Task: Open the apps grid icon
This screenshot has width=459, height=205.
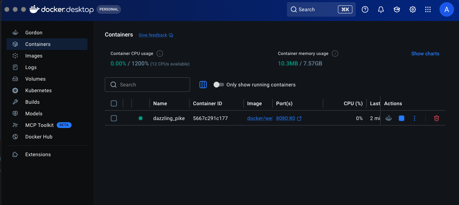Action: 428,10
